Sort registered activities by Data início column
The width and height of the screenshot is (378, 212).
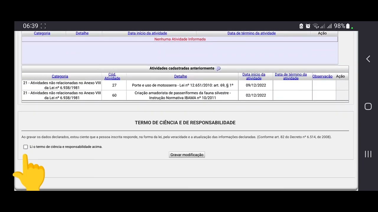pos(254,76)
